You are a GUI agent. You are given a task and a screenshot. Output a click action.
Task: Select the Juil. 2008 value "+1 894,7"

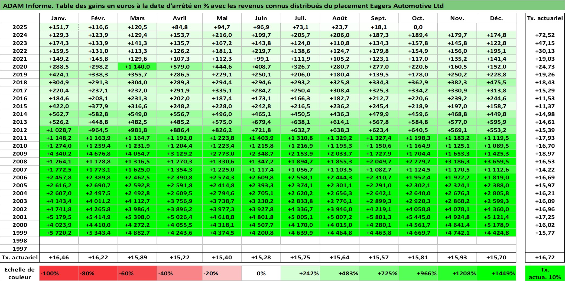300,162
